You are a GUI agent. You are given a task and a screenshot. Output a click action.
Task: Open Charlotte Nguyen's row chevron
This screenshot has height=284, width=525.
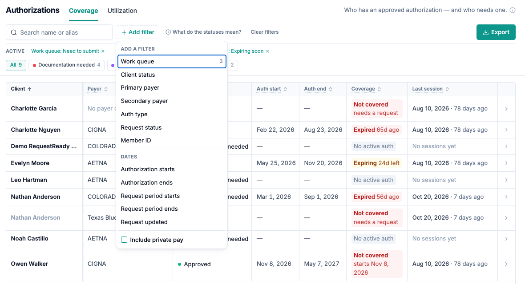pos(506,130)
